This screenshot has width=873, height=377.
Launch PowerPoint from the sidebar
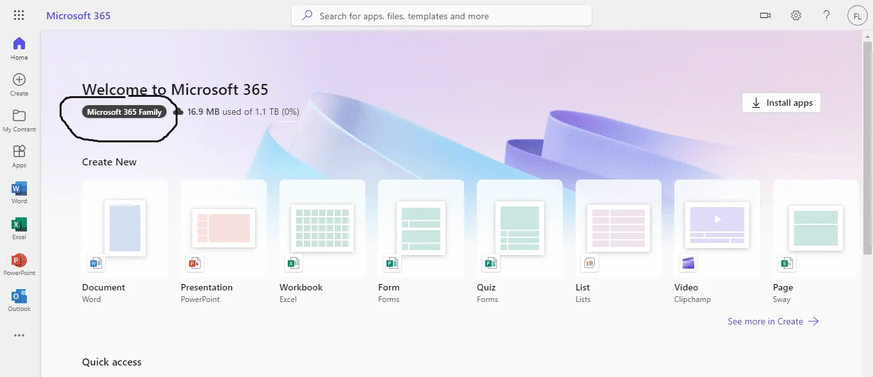pos(19,264)
